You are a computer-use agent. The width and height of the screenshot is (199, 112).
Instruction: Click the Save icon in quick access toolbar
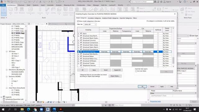[x=8, y=2]
